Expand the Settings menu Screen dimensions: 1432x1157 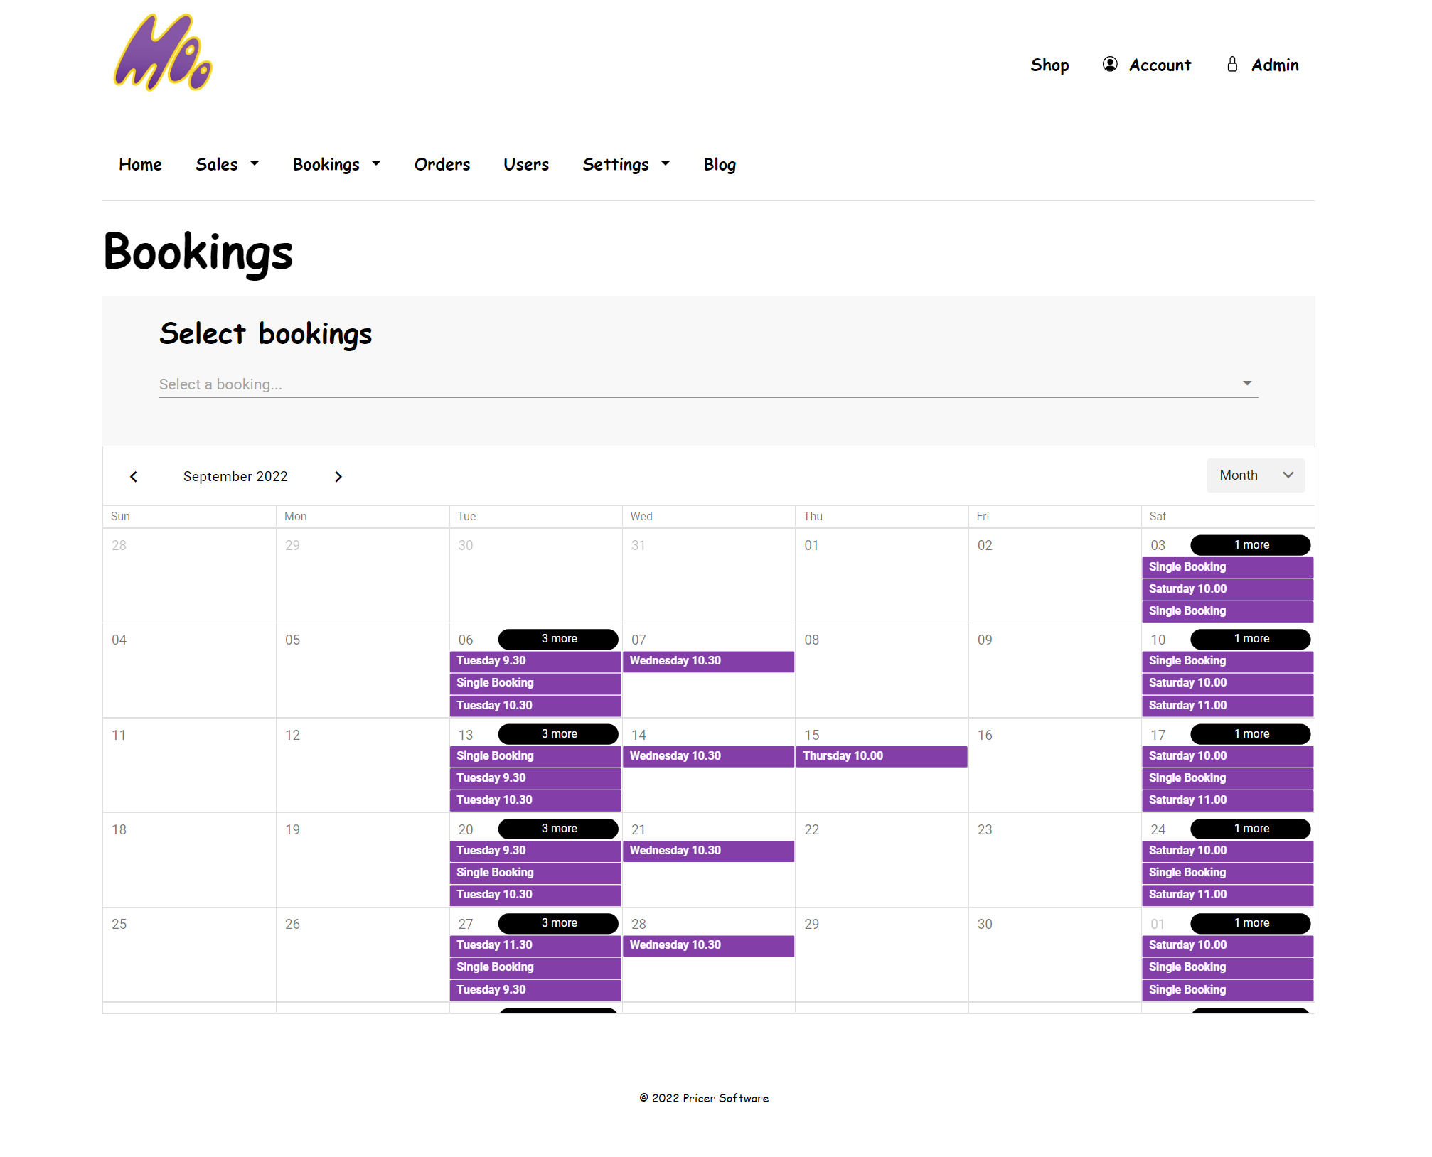[x=626, y=164]
